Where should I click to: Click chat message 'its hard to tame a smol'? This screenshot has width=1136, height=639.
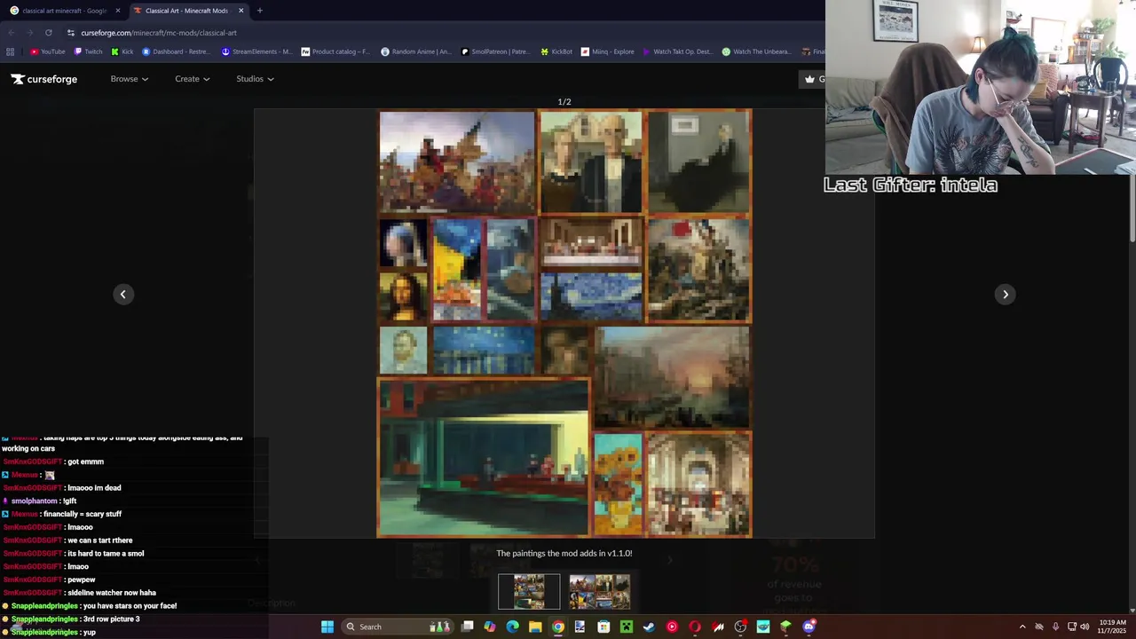pos(106,554)
